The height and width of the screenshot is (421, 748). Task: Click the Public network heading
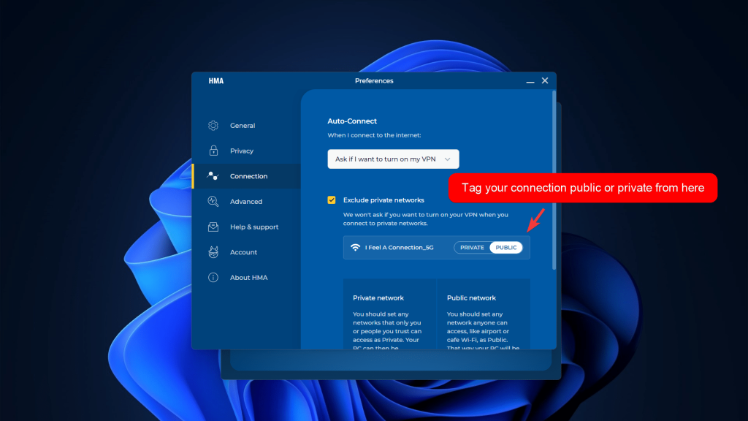471,298
